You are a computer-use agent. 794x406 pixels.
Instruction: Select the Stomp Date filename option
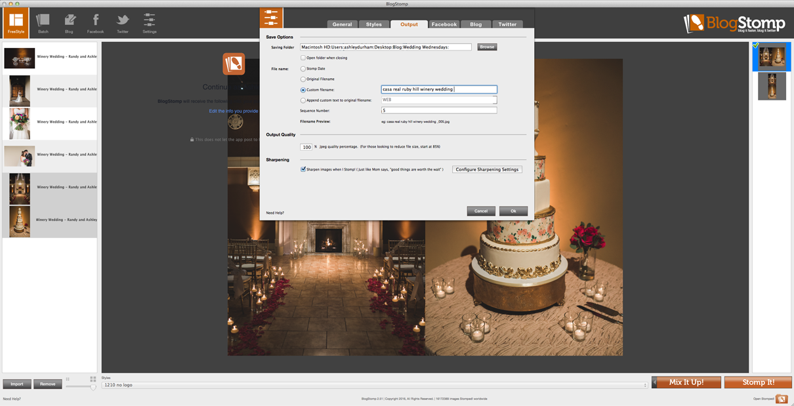pos(304,68)
